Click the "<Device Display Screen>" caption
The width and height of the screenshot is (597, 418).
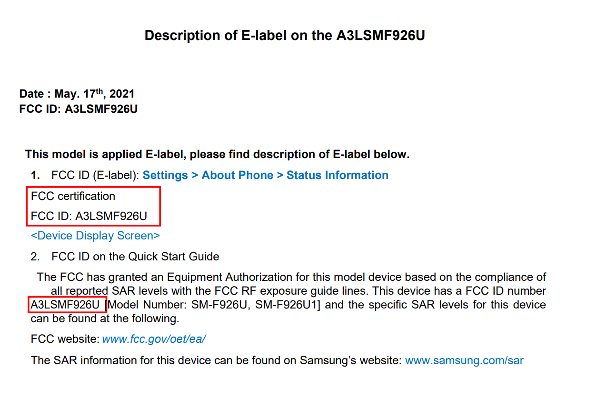click(95, 236)
